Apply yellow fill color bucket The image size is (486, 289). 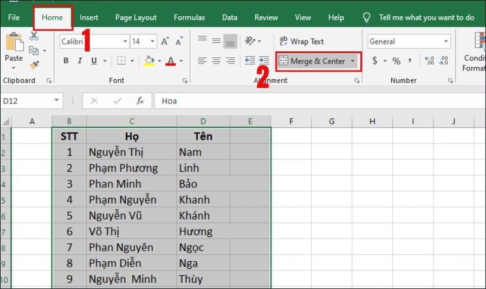point(149,61)
